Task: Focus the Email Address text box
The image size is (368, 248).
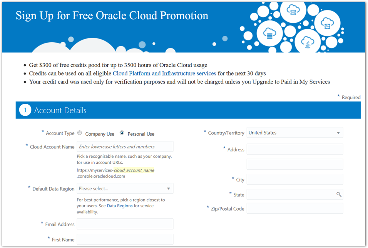Action: [x=125, y=224]
